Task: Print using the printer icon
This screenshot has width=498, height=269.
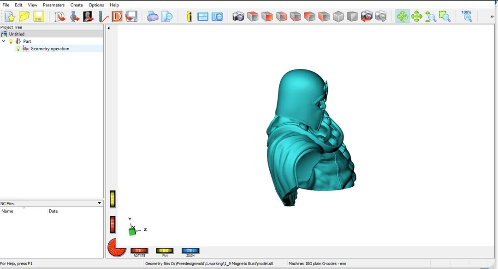Action: coord(153,17)
